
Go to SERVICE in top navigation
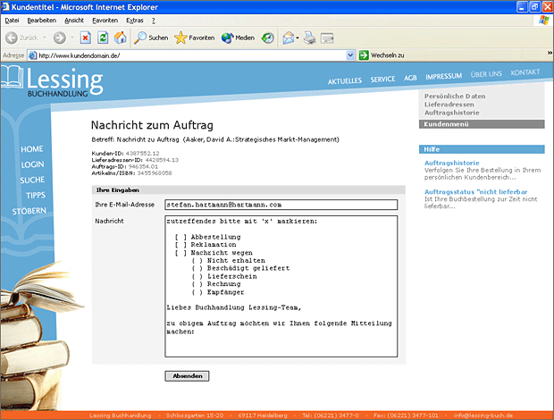click(x=382, y=80)
